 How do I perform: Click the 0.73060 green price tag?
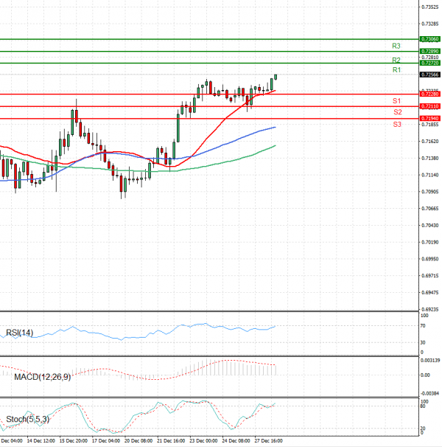429,38
